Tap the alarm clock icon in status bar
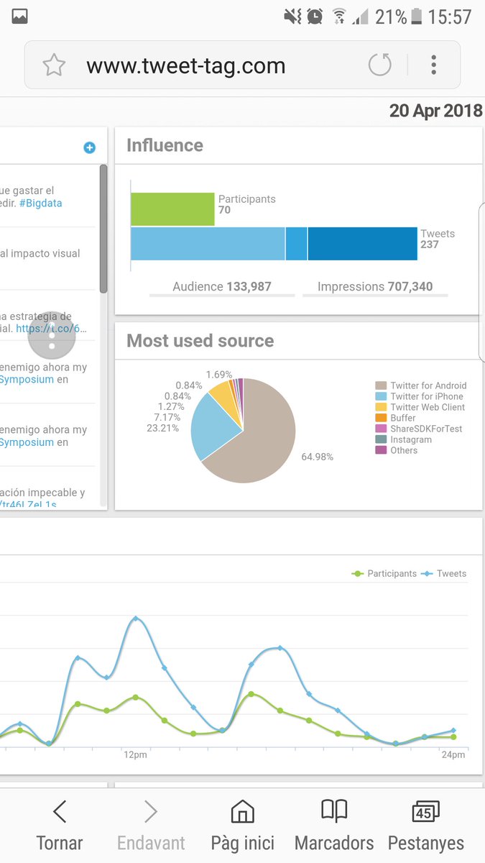The height and width of the screenshot is (863, 485). pos(314,16)
